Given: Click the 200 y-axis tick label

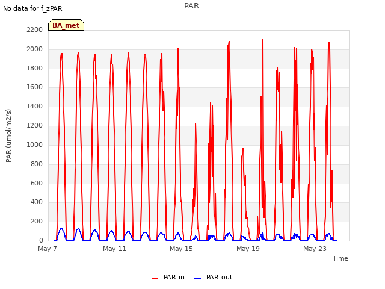Looking at the screenshot, I should 37,221.
